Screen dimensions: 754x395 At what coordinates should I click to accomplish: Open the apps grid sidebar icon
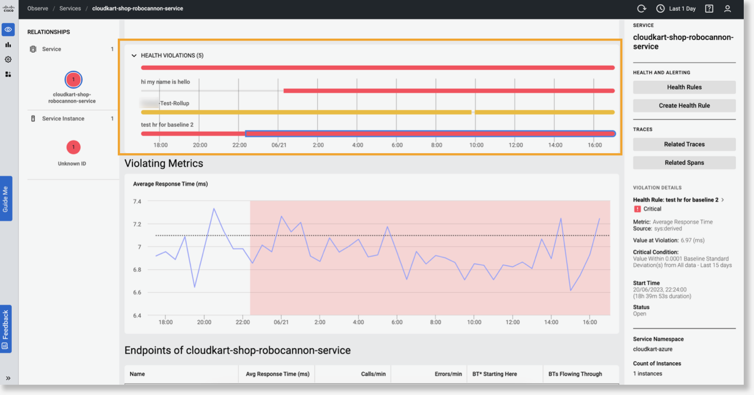(x=8, y=74)
